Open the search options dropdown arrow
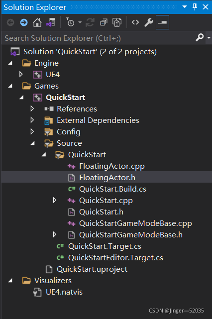This screenshot has width=212, height=319. [x=209, y=38]
